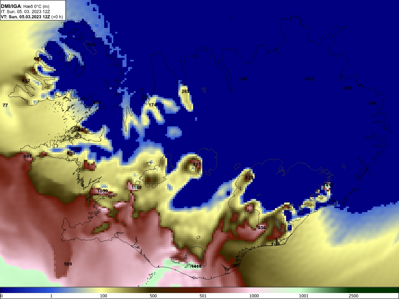
Task: Click the map value 1418
Action: tap(196, 266)
